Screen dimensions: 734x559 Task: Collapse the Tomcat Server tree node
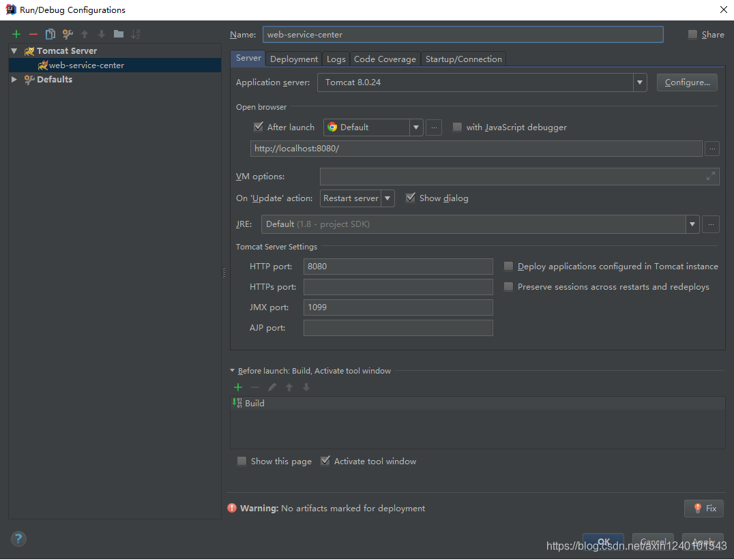point(14,51)
